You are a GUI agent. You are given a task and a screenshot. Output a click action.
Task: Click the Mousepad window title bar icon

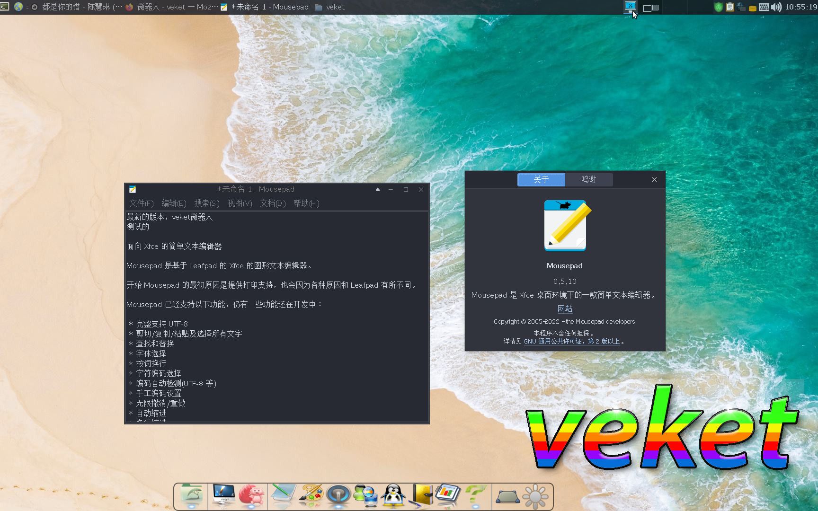pos(133,189)
